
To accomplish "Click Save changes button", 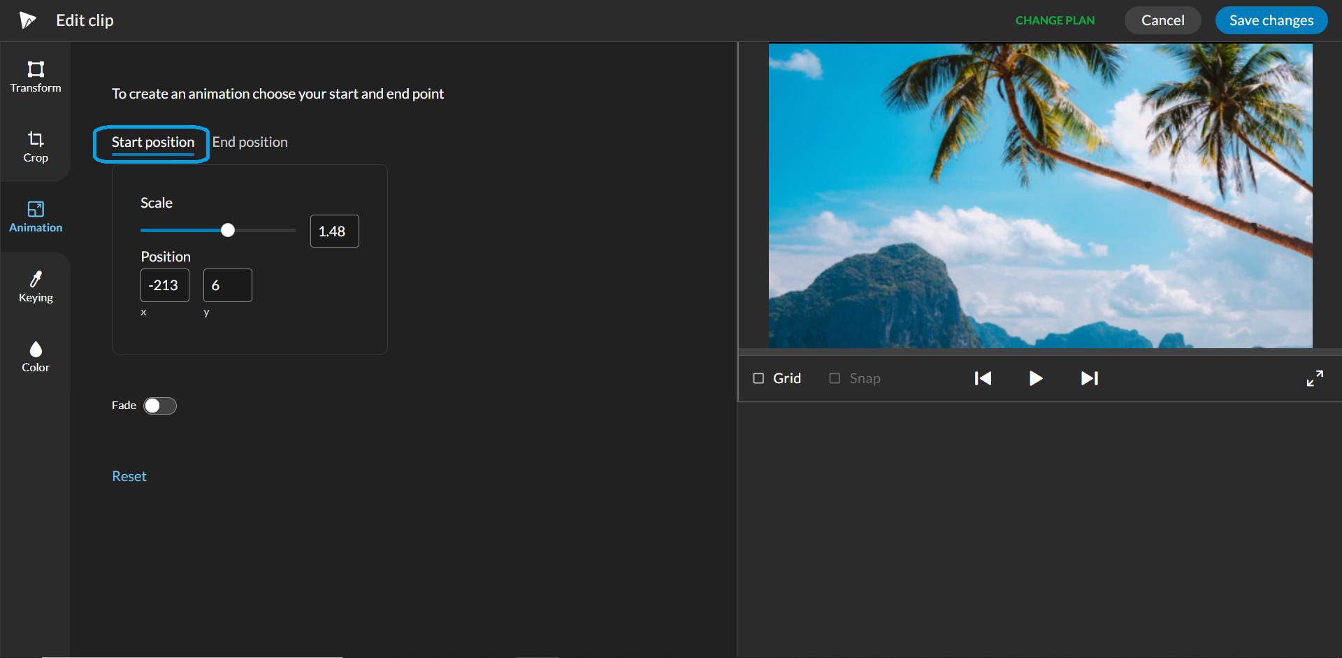I will (1271, 20).
